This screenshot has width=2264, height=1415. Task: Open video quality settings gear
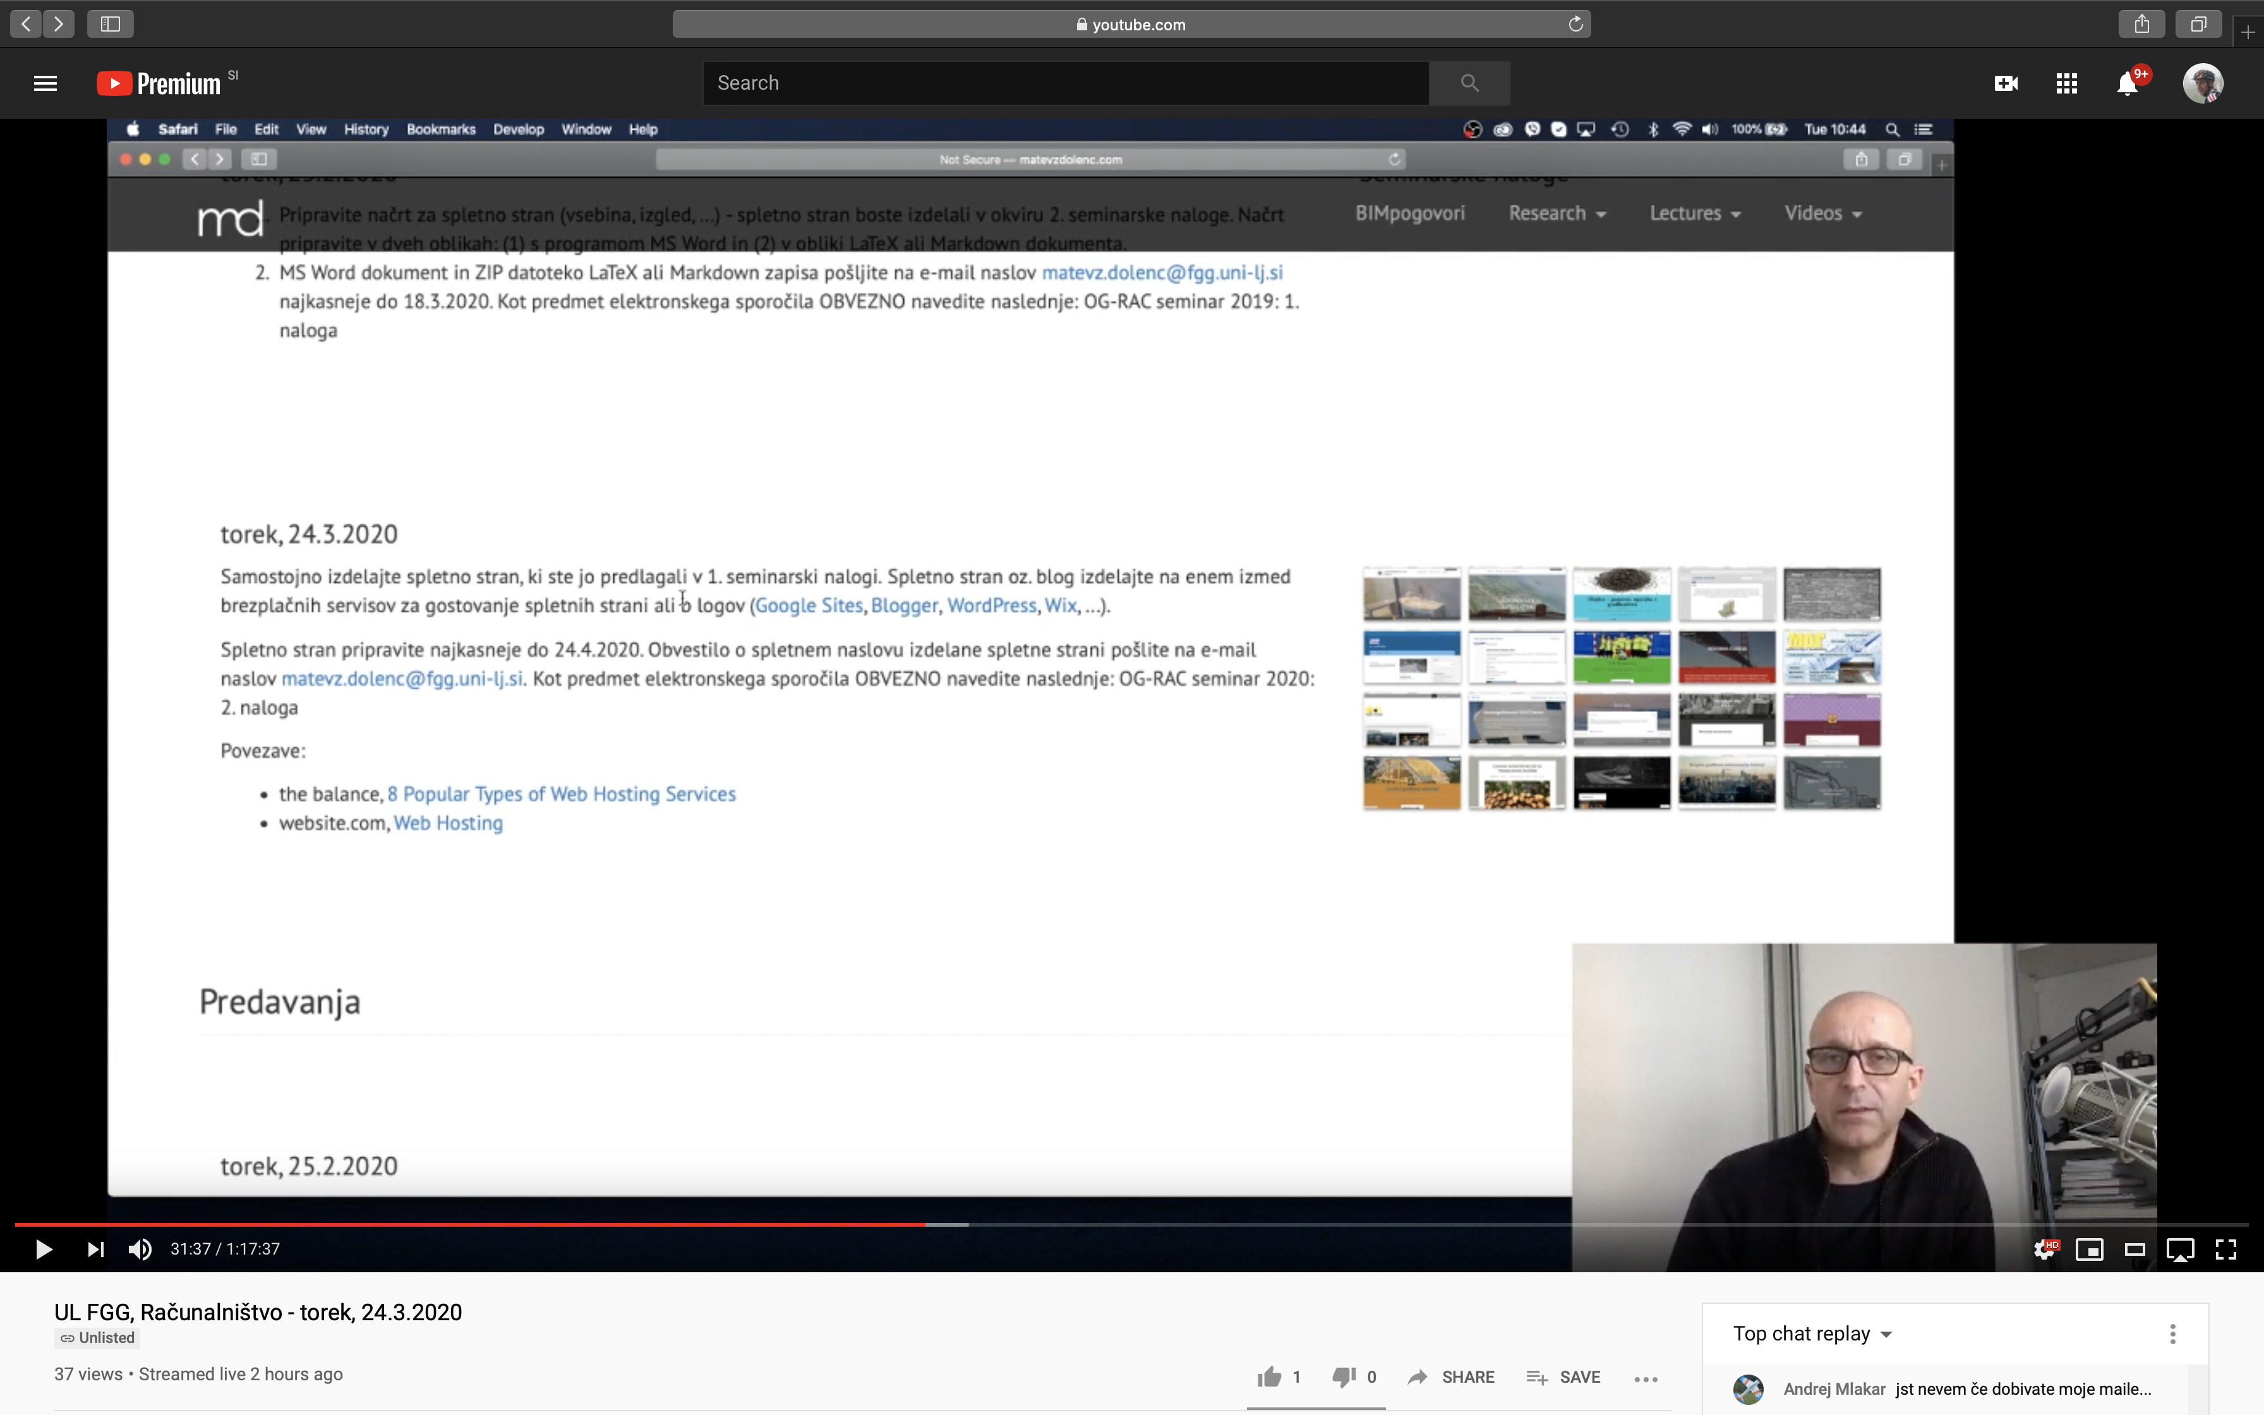[x=2045, y=1248]
